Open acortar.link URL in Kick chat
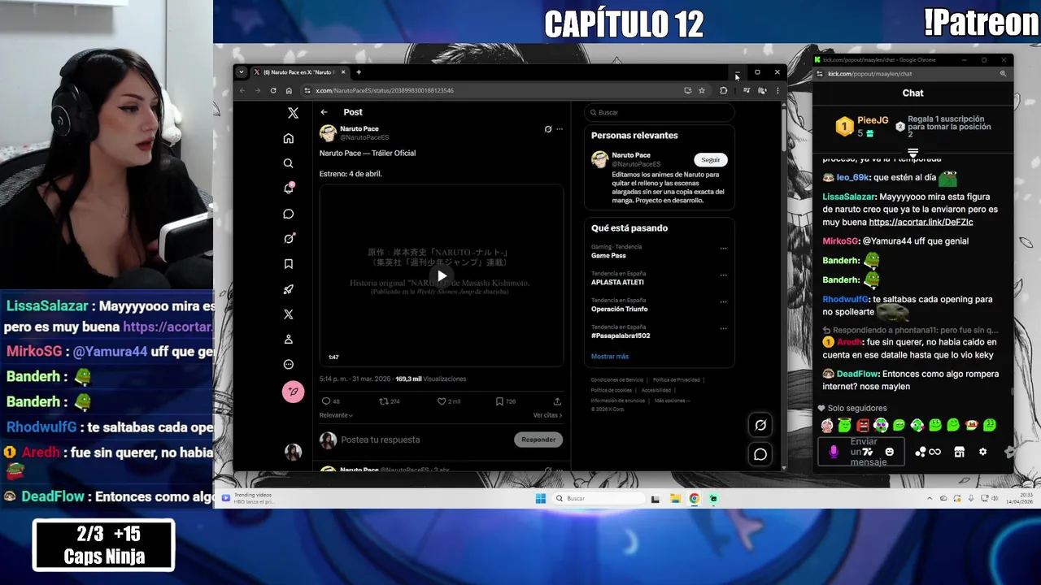The image size is (1041, 585). (x=921, y=222)
